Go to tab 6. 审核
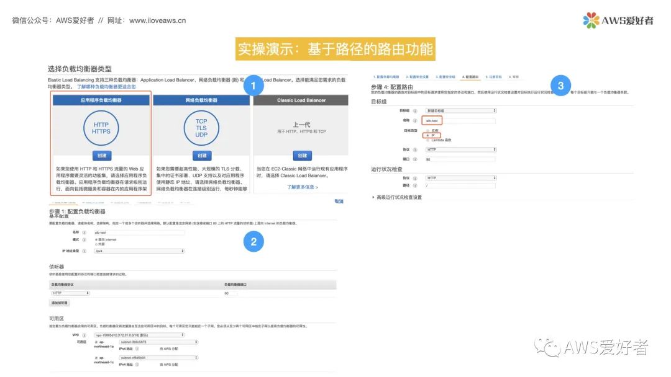 (x=514, y=77)
